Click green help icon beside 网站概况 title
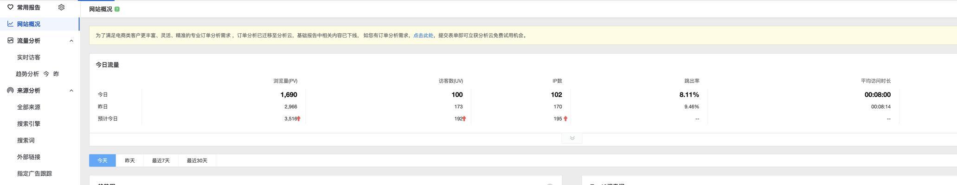This screenshot has height=185, width=957. click(x=117, y=9)
